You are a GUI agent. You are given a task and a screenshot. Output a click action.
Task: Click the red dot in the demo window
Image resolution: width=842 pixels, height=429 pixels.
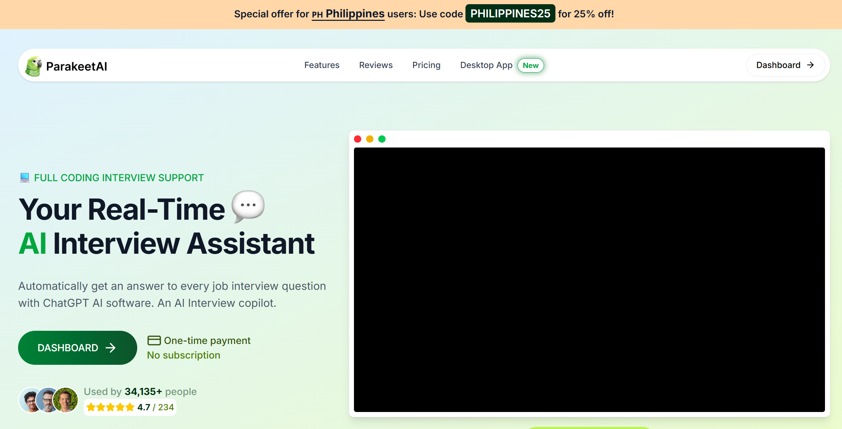[357, 139]
